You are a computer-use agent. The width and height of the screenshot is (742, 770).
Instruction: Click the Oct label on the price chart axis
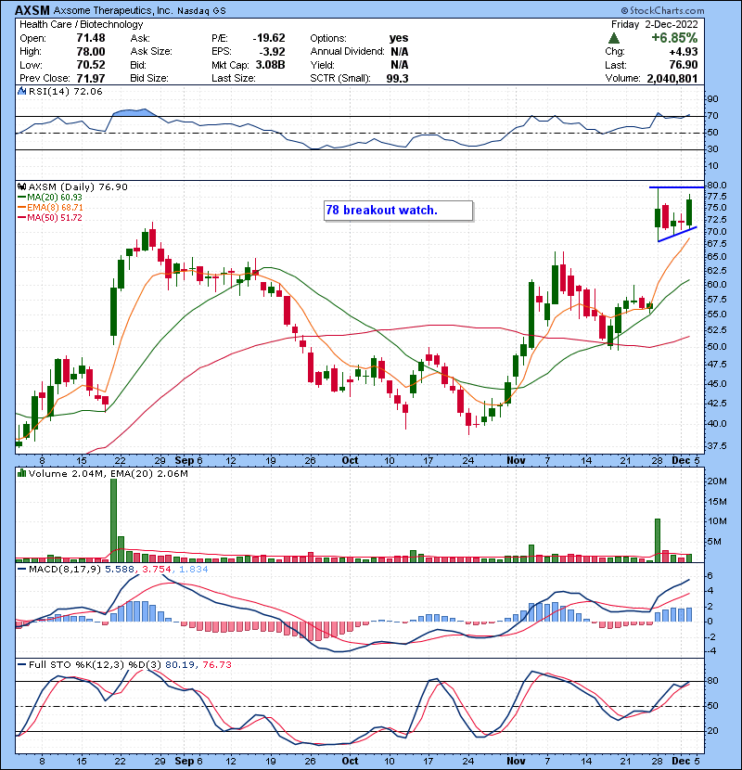coord(349,459)
